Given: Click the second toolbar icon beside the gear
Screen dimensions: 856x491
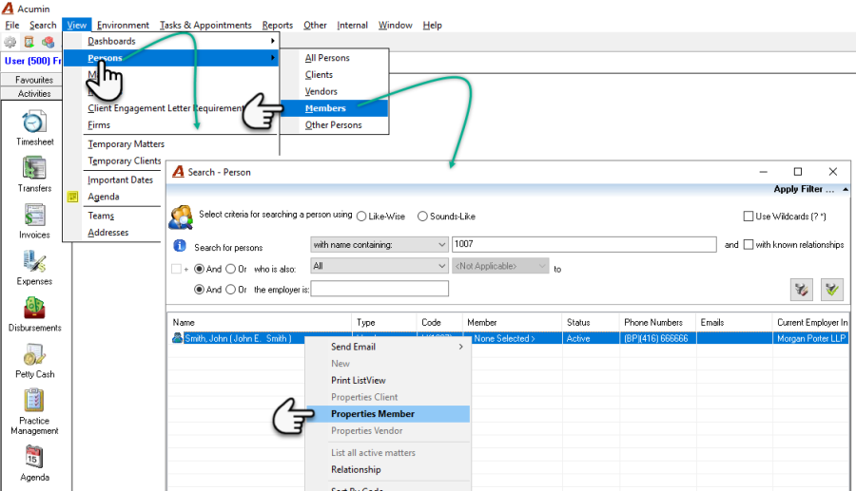Looking at the screenshot, I should [29, 42].
